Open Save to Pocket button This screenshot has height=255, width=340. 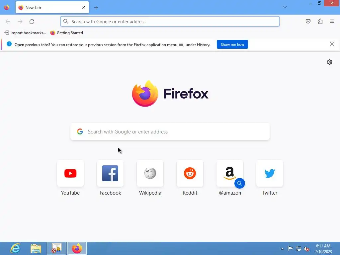[308, 21]
